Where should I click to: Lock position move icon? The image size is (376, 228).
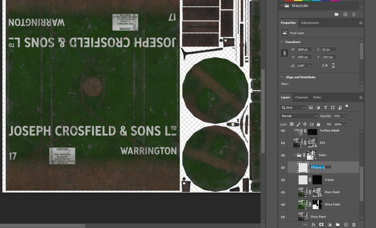[x=305, y=124]
